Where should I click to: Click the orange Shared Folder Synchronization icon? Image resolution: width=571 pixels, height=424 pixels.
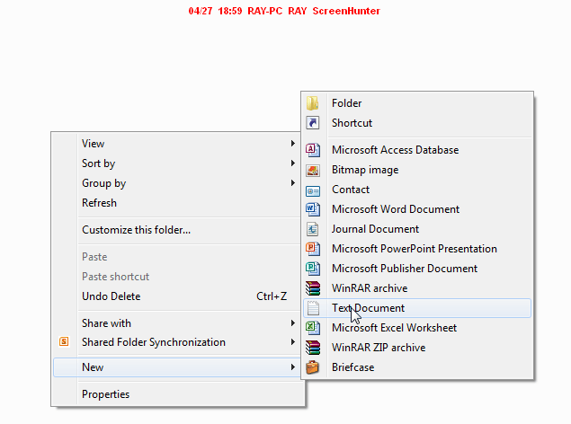click(64, 341)
